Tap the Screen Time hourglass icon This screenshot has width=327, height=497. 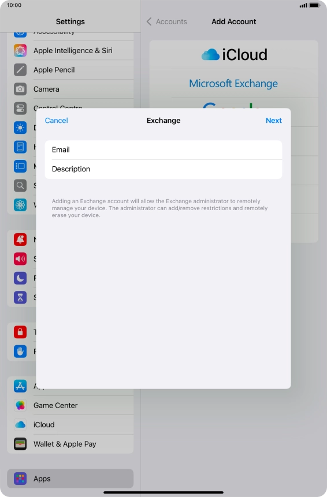click(x=20, y=297)
